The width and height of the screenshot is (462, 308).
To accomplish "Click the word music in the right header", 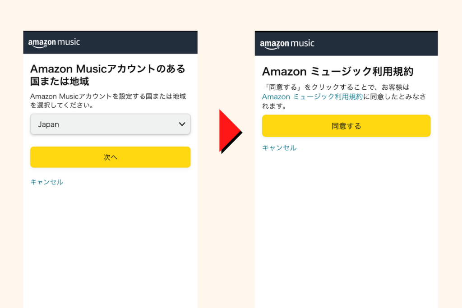I will [302, 44].
